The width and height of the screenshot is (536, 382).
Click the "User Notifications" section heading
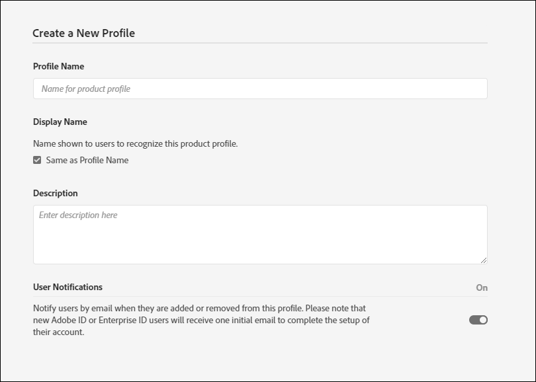(x=67, y=287)
